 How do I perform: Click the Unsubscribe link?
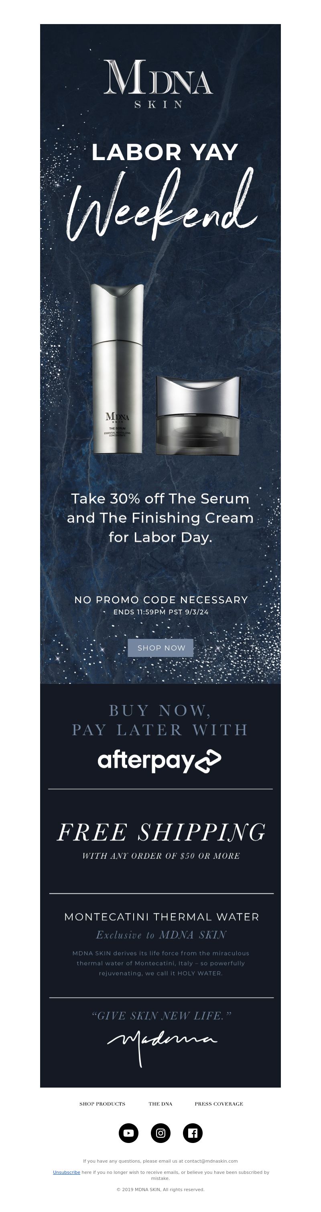(x=66, y=1172)
